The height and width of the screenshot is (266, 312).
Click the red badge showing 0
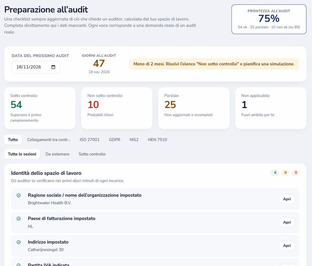[296, 173]
